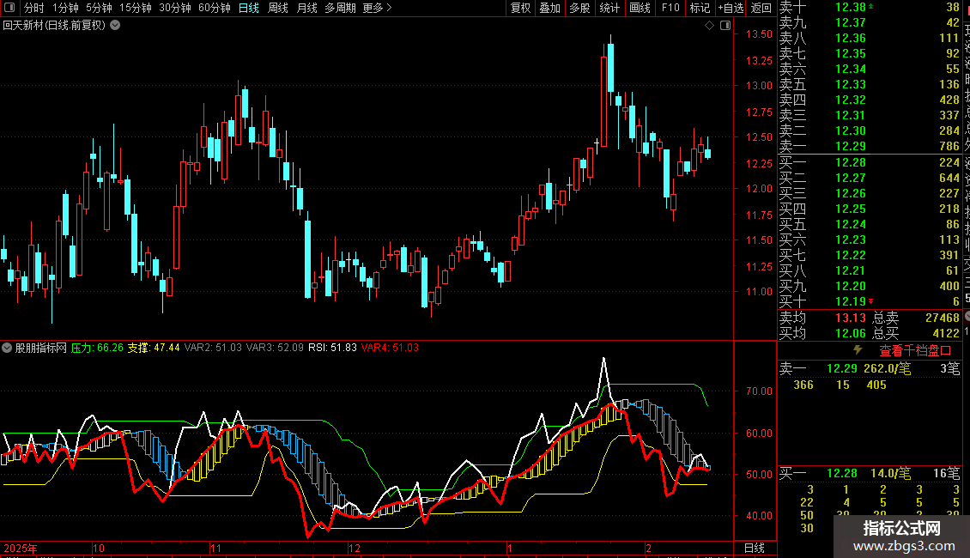Toggle the left panel layout icon
This screenshot has width=970, height=558.
point(9,8)
